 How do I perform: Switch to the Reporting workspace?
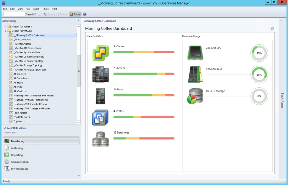41,155
